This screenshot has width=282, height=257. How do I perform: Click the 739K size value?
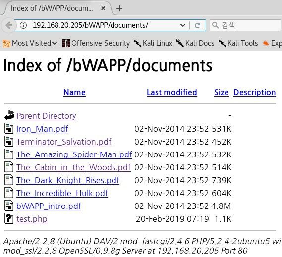pos(222,180)
